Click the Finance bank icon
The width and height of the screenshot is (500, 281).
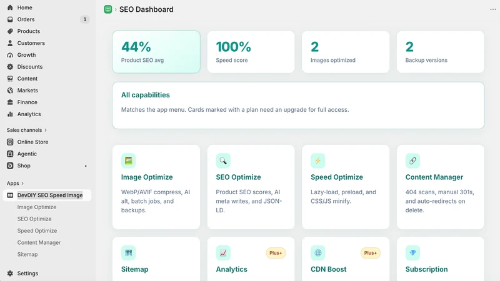tap(10, 102)
